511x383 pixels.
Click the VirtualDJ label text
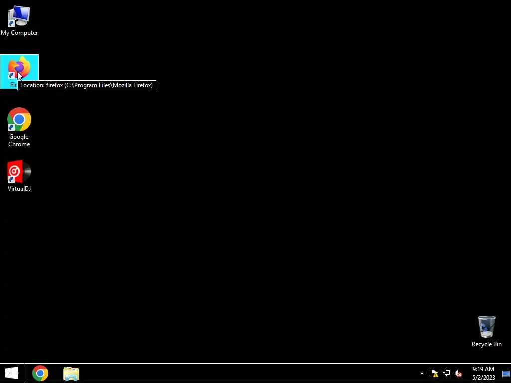[x=19, y=188]
